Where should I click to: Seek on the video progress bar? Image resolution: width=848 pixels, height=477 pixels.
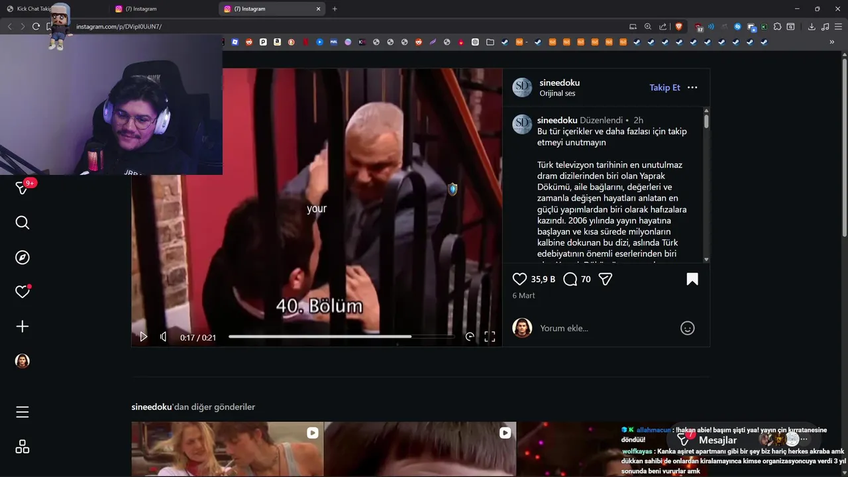(341, 337)
